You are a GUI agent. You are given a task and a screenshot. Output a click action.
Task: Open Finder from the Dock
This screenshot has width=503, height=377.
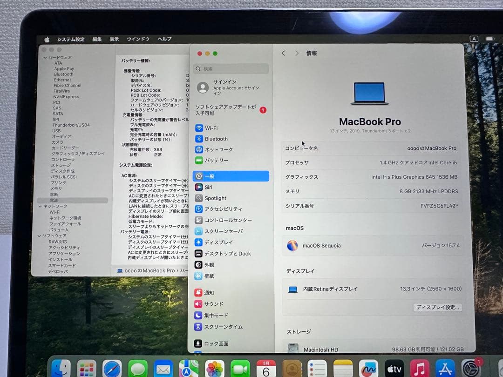(61, 368)
